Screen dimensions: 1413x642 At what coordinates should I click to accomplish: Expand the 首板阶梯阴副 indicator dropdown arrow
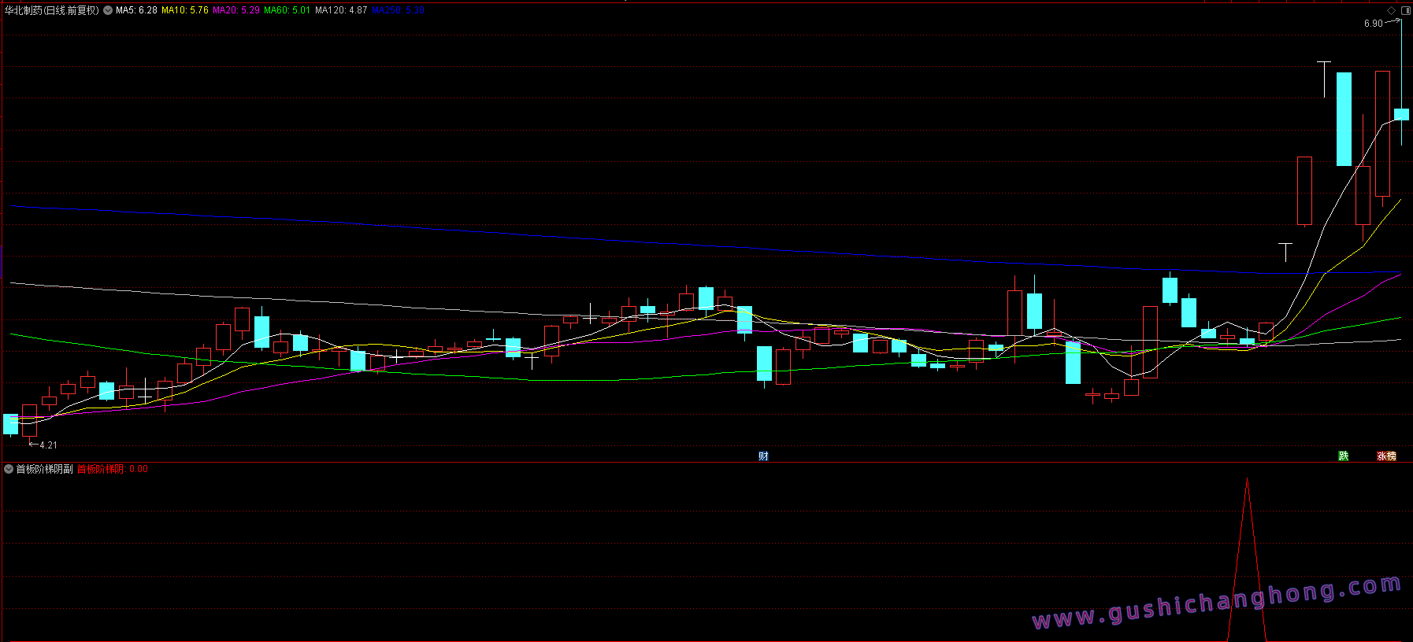[9, 469]
